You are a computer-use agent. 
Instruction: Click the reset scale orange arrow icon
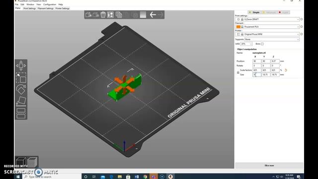[x=286, y=70]
